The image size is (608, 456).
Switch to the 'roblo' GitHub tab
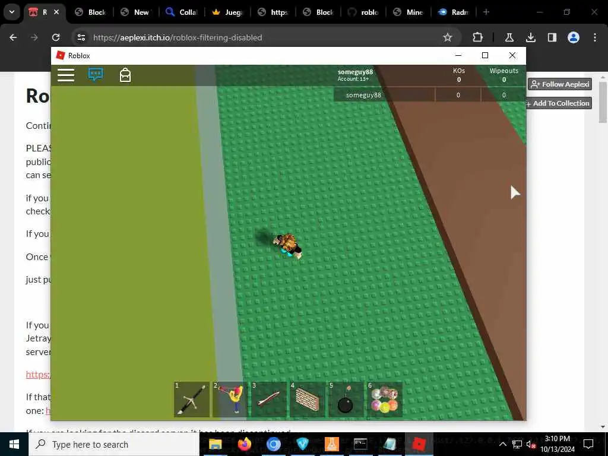point(364,12)
